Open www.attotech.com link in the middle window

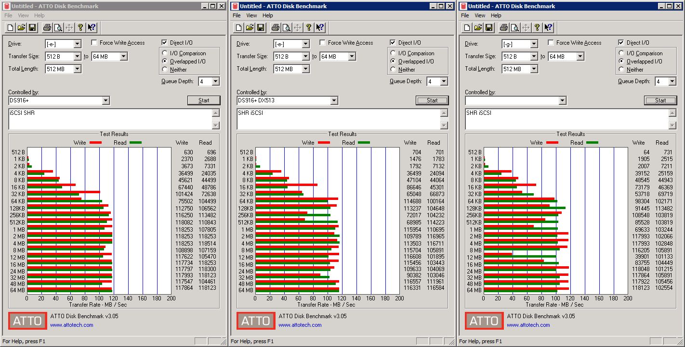[x=300, y=325]
